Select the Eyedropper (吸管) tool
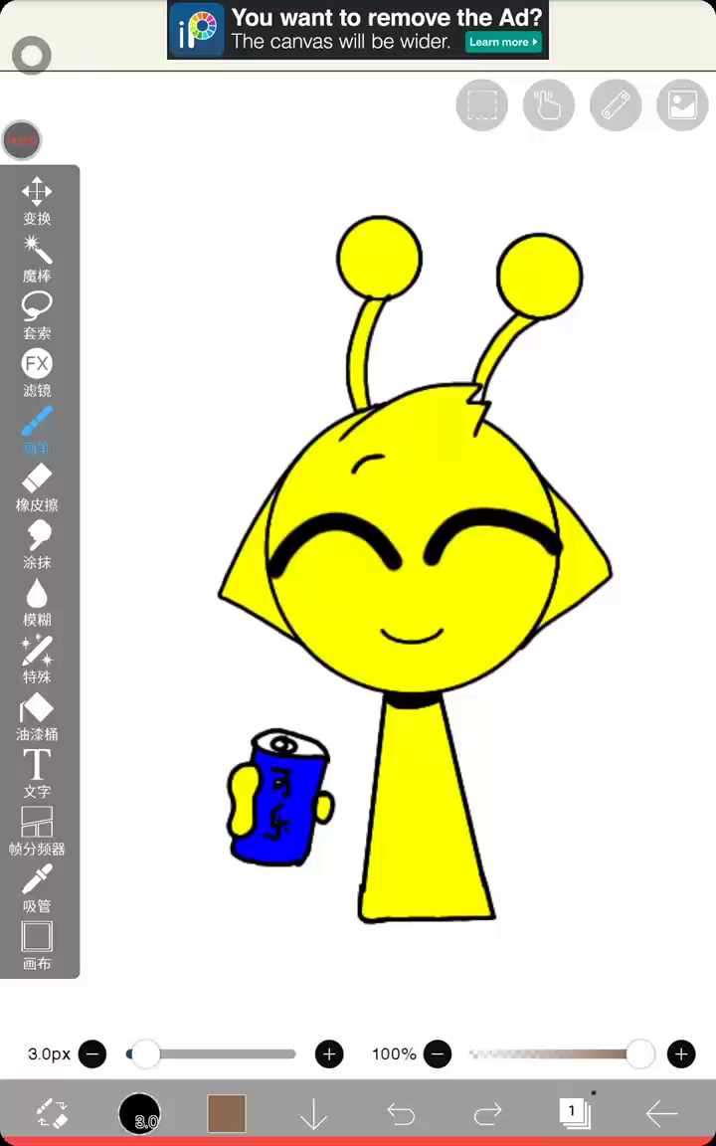This screenshot has height=1146, width=716. pyautogui.click(x=37, y=888)
